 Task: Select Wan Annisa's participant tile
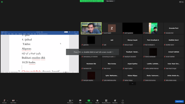click(112, 64)
